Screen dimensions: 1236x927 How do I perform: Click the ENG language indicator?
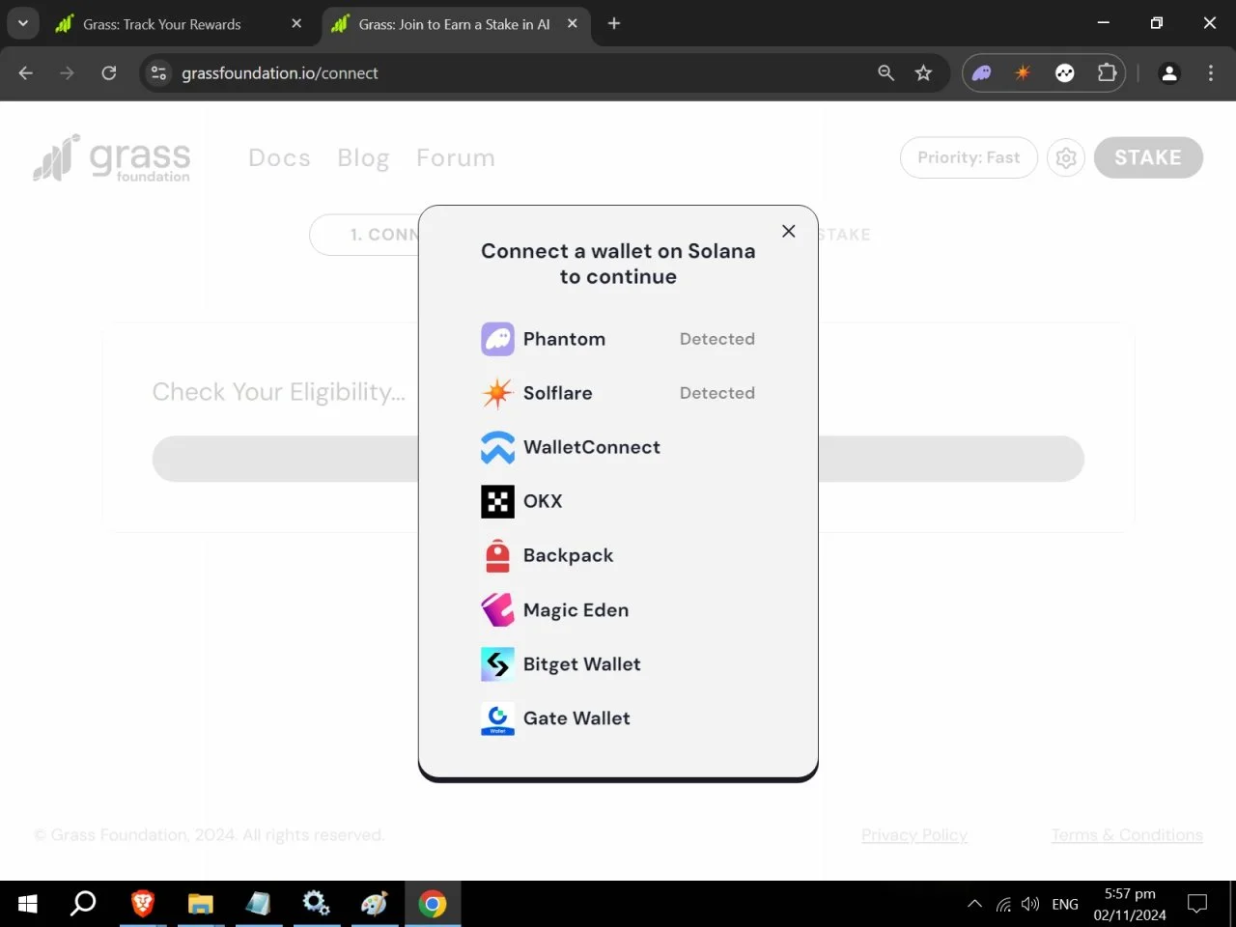tap(1065, 904)
